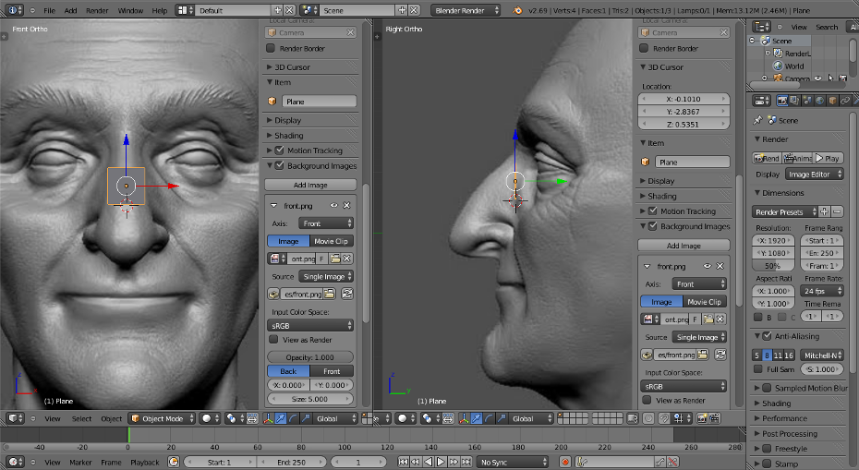Click the Blender logo icon in header

point(517,10)
